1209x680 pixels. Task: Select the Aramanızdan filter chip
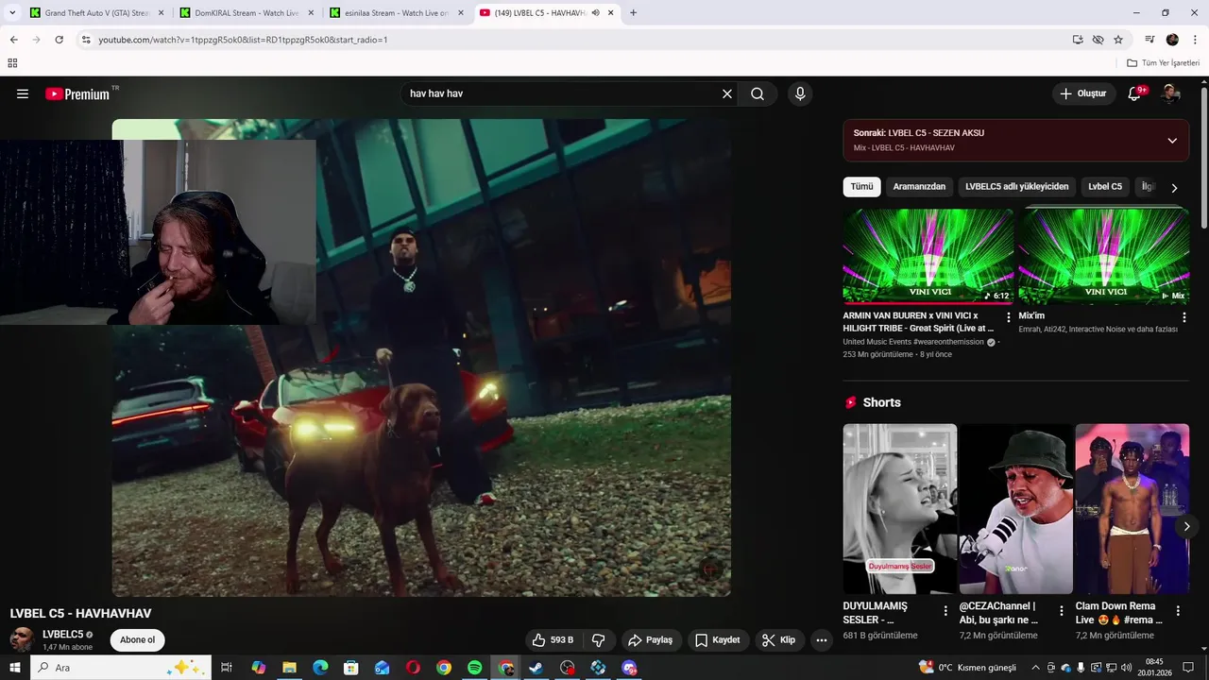[x=919, y=186]
